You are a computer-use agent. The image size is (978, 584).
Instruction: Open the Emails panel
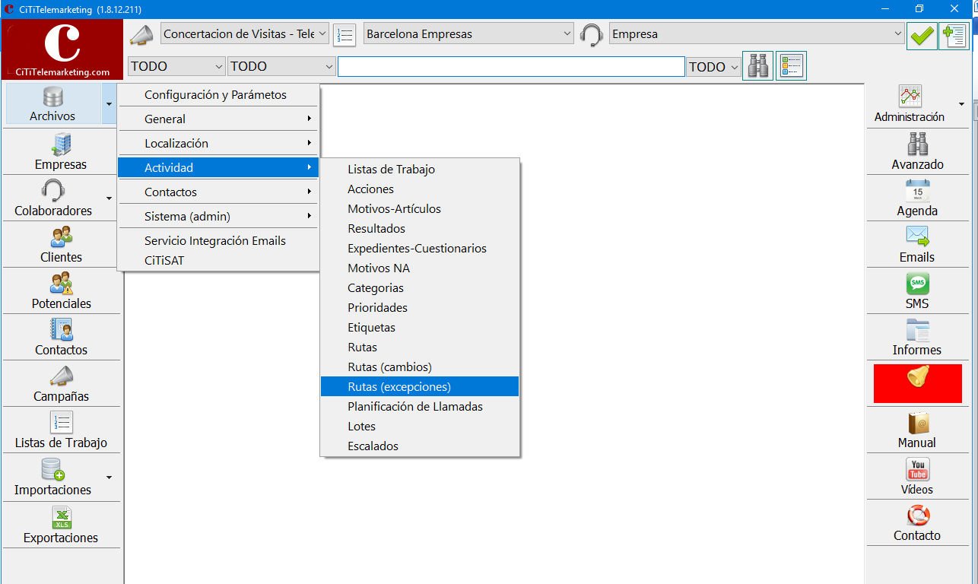pyautogui.click(x=918, y=244)
